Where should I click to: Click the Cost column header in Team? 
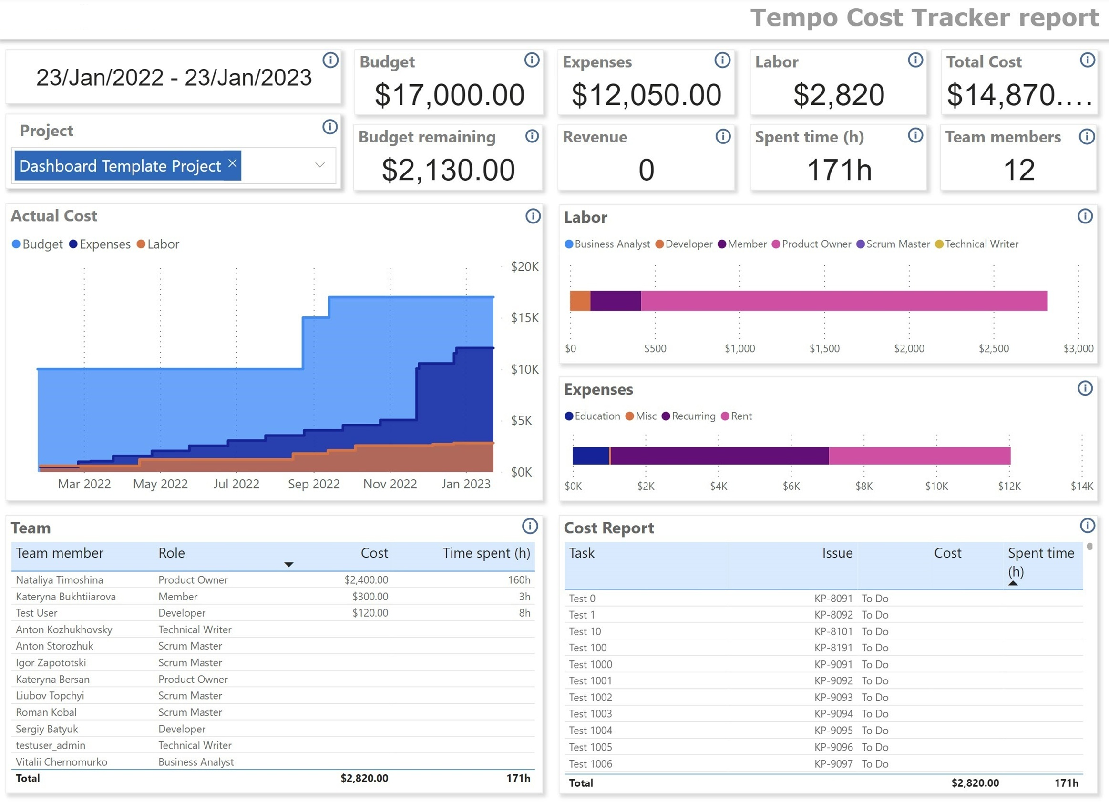[x=374, y=553]
